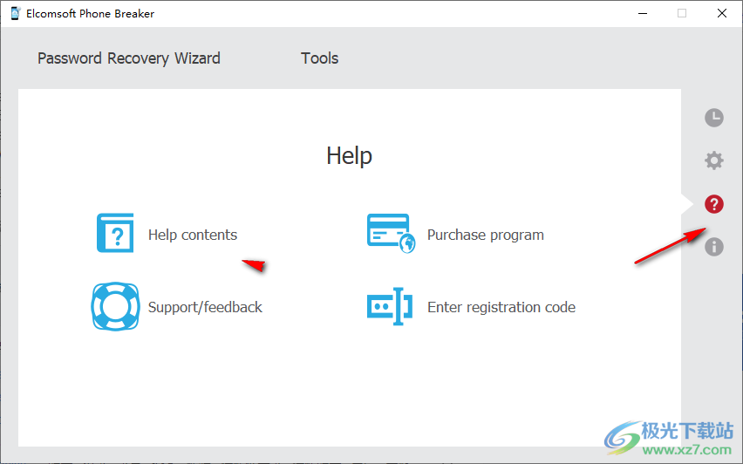Open the Password Recovery Wizard tab
743x464 pixels.
click(x=129, y=58)
